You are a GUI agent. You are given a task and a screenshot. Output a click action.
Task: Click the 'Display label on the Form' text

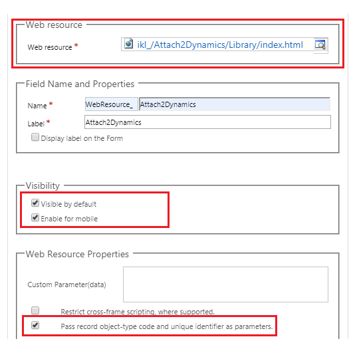coord(82,138)
